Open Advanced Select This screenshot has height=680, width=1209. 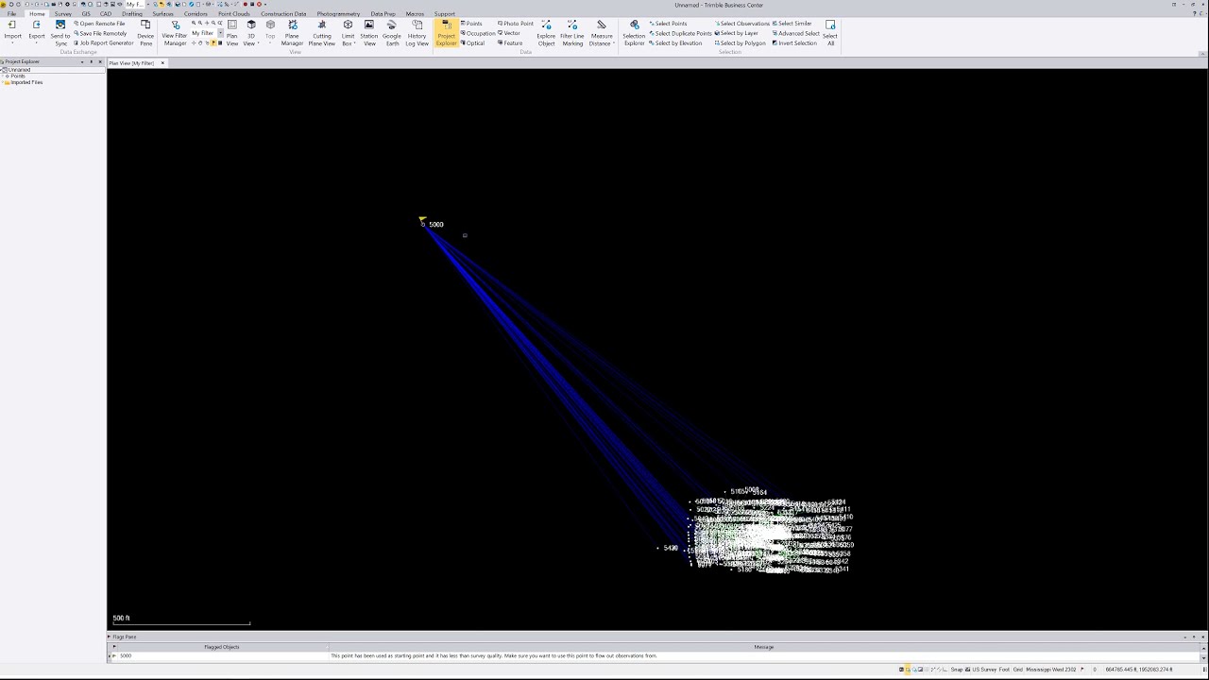point(796,33)
